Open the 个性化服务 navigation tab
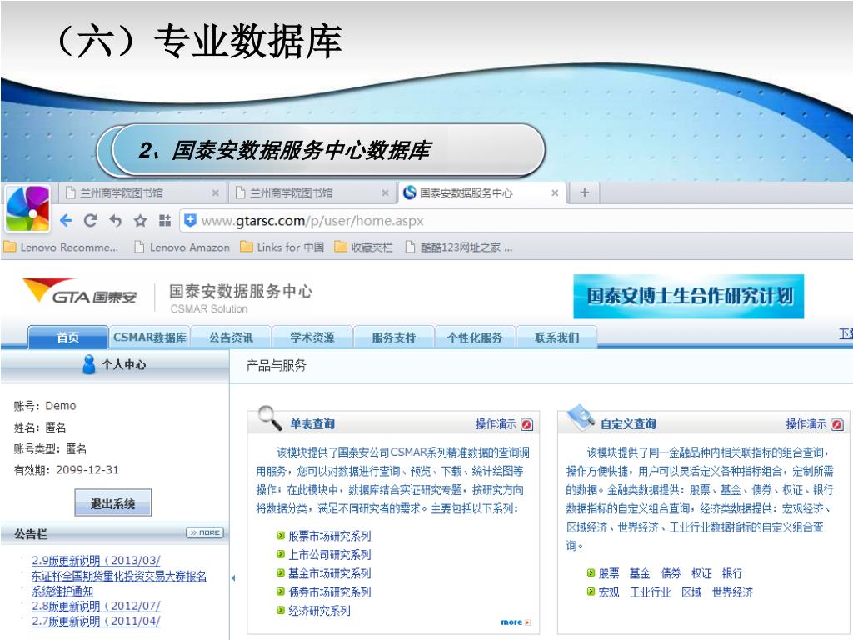 coord(475,337)
